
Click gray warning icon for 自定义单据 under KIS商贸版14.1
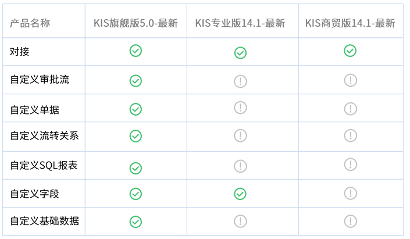pyautogui.click(x=350, y=108)
